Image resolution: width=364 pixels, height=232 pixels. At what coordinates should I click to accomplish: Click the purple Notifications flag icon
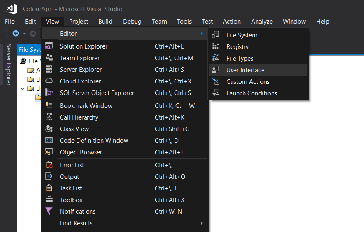pos(49,211)
